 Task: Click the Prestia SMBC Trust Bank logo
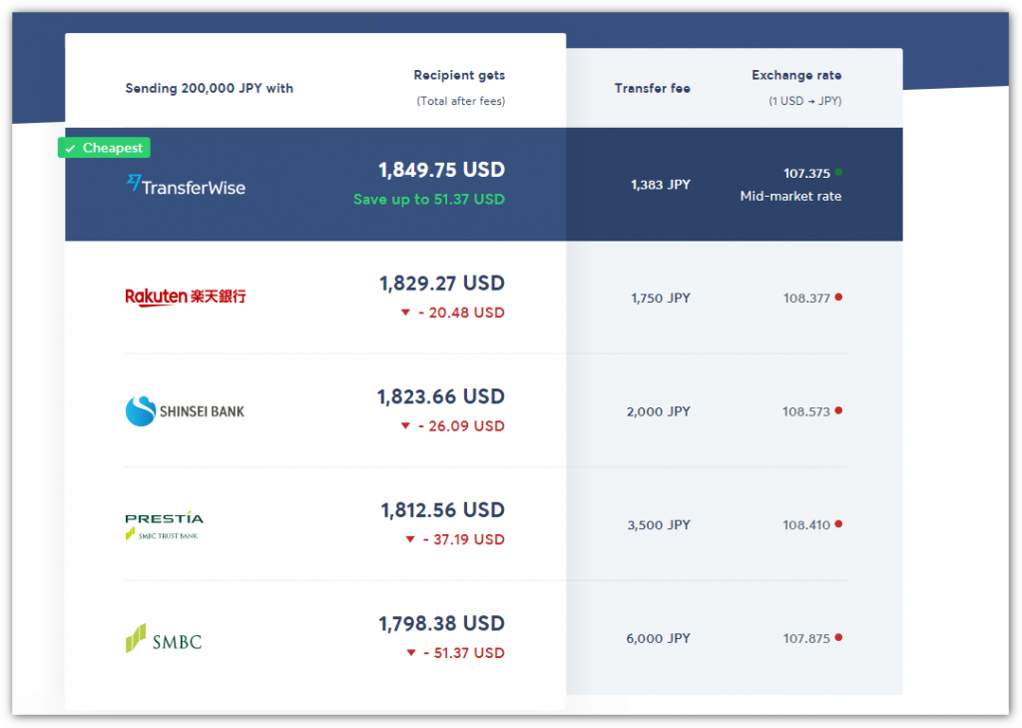[165, 525]
